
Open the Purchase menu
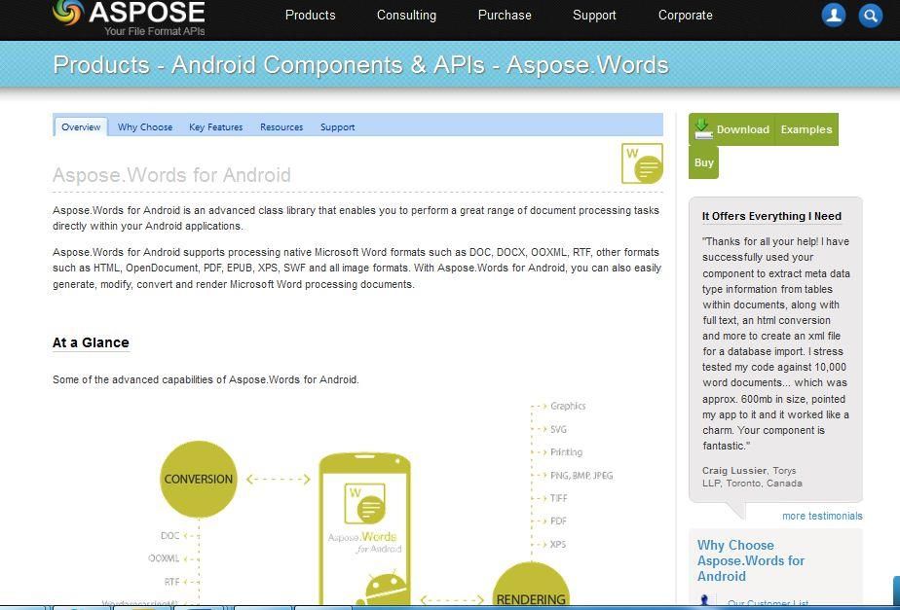click(x=505, y=16)
